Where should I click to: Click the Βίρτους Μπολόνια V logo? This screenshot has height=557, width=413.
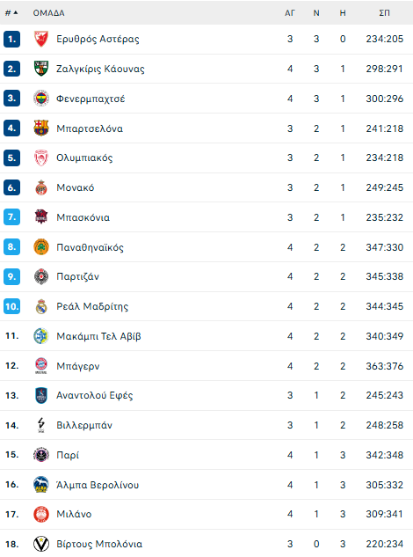click(41, 544)
